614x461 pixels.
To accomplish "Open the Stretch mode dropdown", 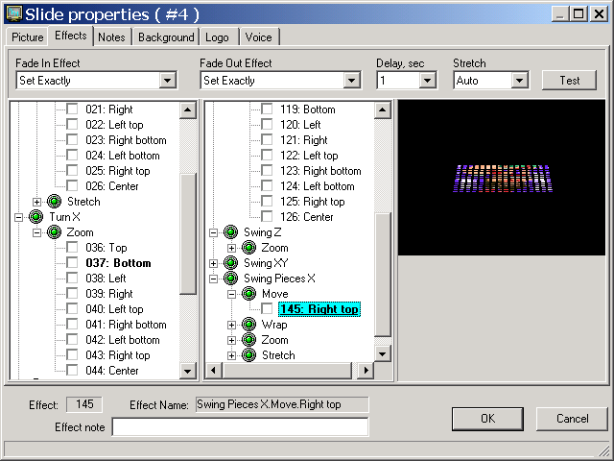I will pyautogui.click(x=519, y=81).
